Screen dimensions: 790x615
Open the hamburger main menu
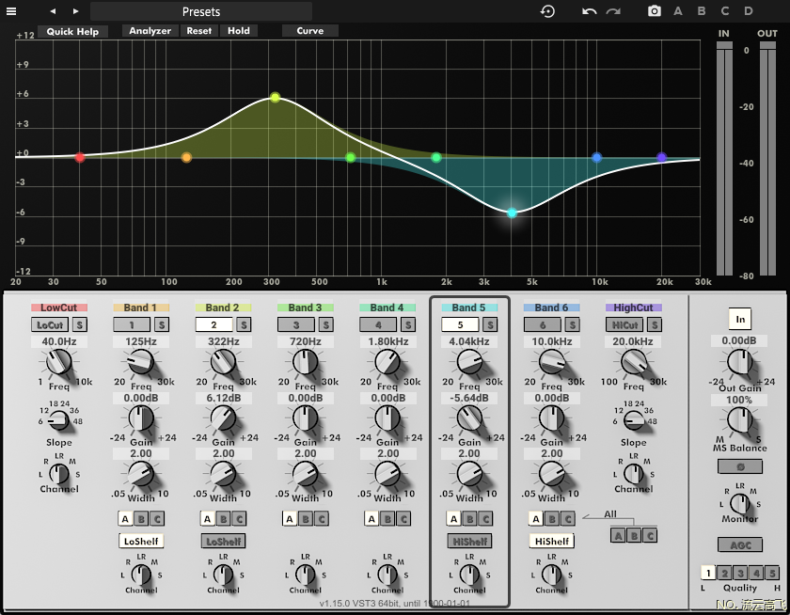pyautogui.click(x=11, y=10)
